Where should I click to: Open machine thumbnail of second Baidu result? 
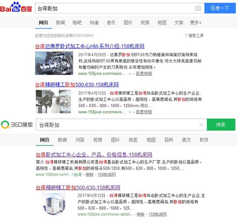click(54, 101)
